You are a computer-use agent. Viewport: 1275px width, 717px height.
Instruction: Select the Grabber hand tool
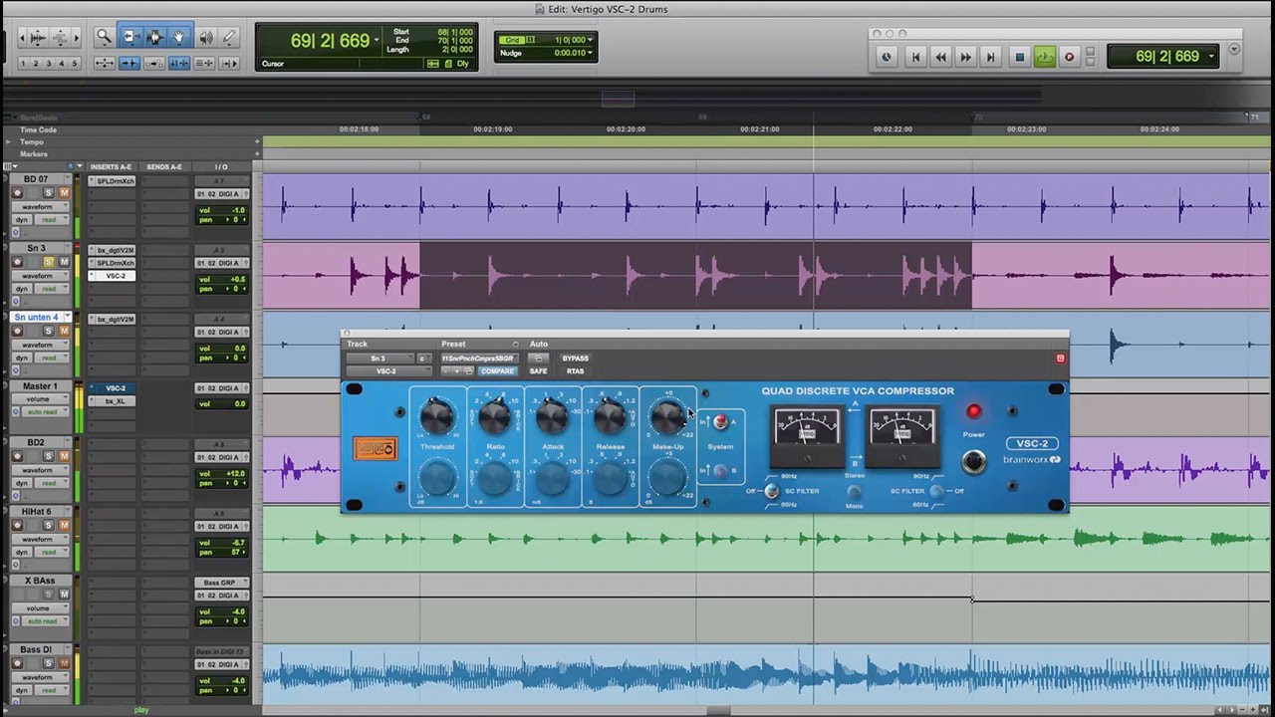179,38
